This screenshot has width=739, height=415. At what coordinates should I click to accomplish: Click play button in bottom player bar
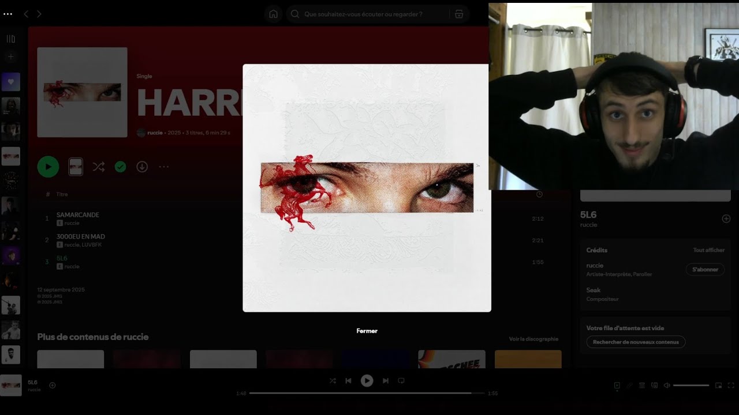(x=367, y=380)
